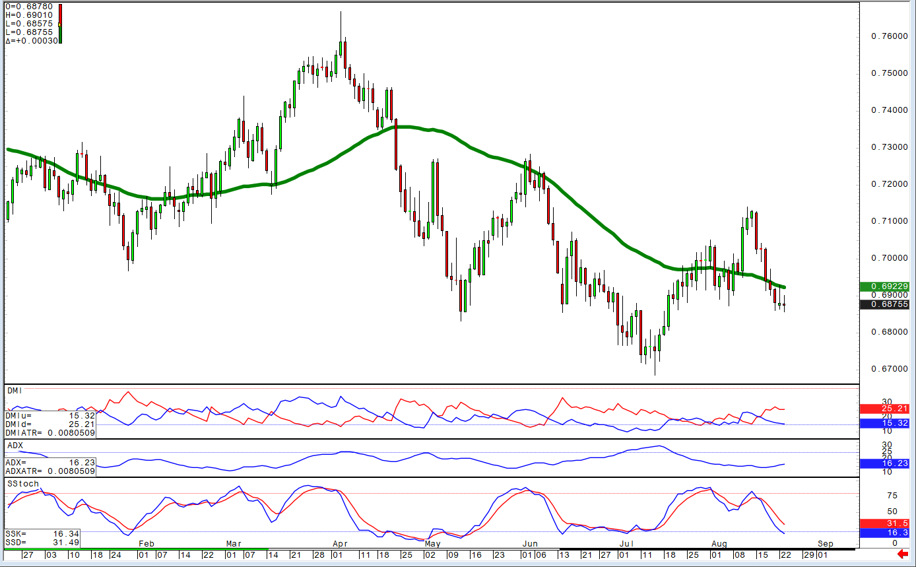916x567 pixels.
Task: Click the Jun month label on date axis
Action: [530, 544]
